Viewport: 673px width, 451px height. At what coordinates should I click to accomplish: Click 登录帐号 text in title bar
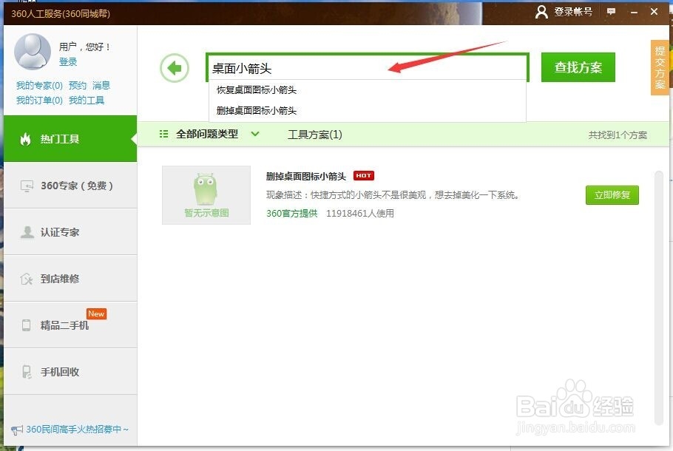pyautogui.click(x=573, y=12)
